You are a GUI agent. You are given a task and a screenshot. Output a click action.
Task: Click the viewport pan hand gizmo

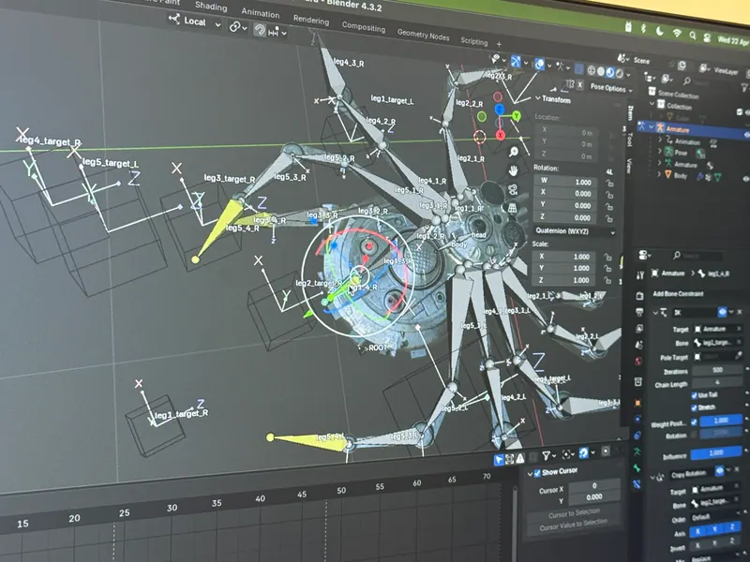tap(513, 170)
